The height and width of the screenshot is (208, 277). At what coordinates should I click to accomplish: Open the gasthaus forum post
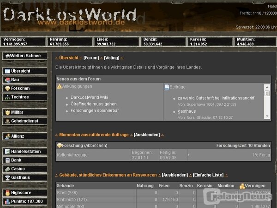click(187, 111)
